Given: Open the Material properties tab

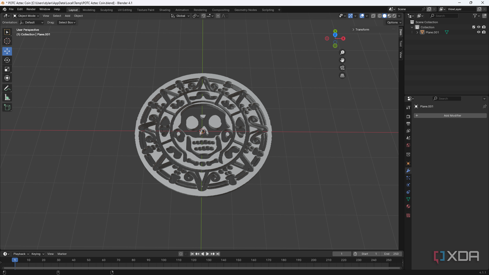Looking at the screenshot, I should tap(408, 207).
